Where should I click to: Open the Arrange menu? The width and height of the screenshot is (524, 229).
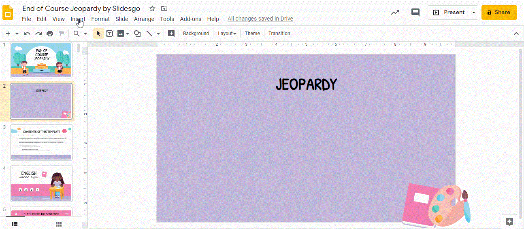pos(144,19)
